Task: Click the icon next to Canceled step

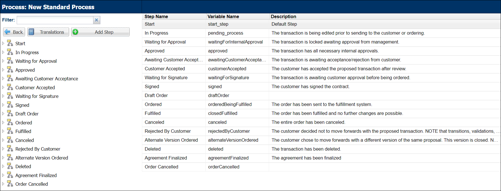Action: [10, 140]
